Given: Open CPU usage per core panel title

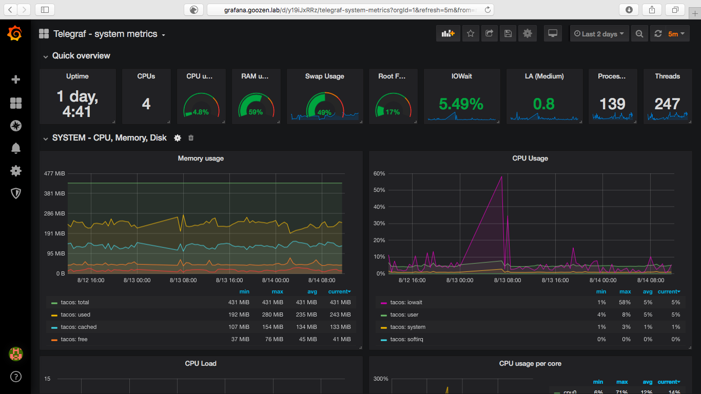Looking at the screenshot, I should [x=530, y=364].
